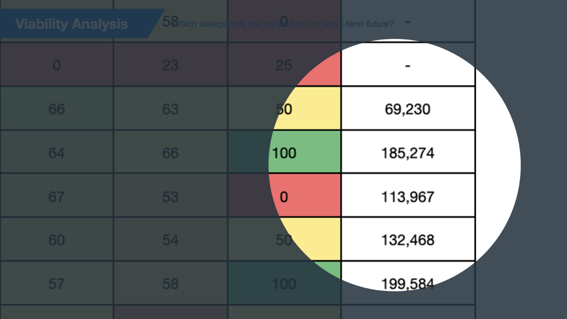Screen dimensions: 567x319
Task: Click the dash cell in the row with 25
Action: 408,65
